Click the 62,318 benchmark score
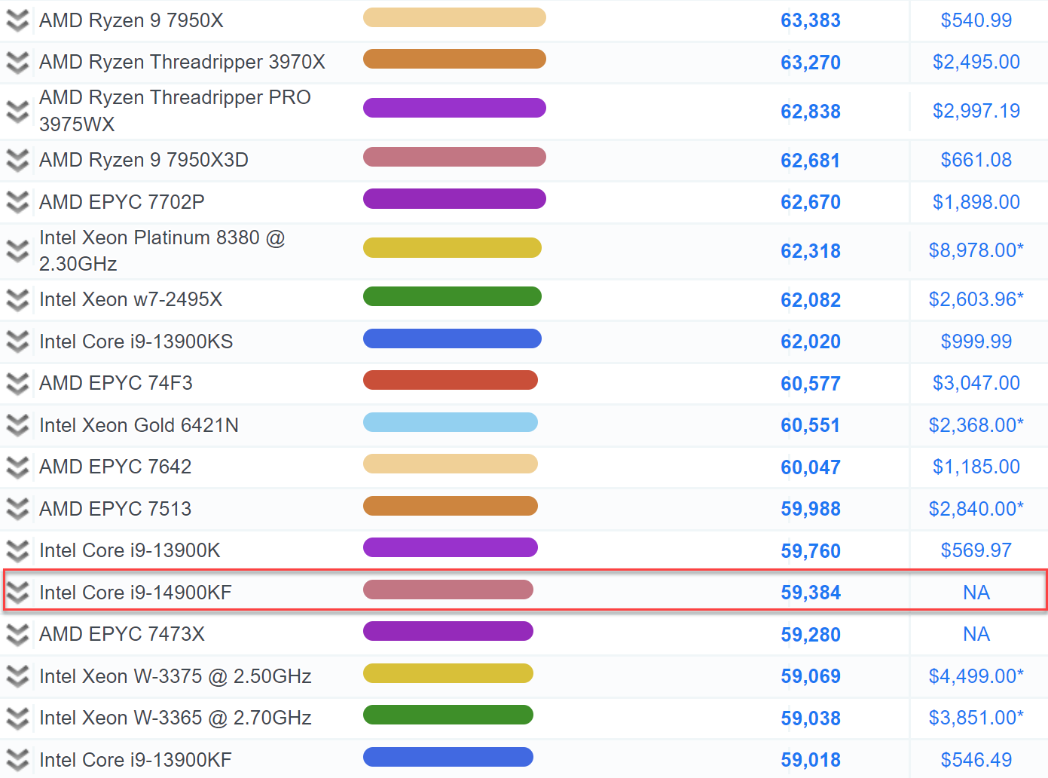 point(811,251)
